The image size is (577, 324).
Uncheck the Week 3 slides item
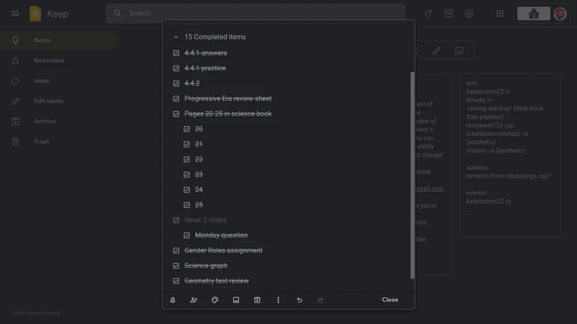click(177, 220)
